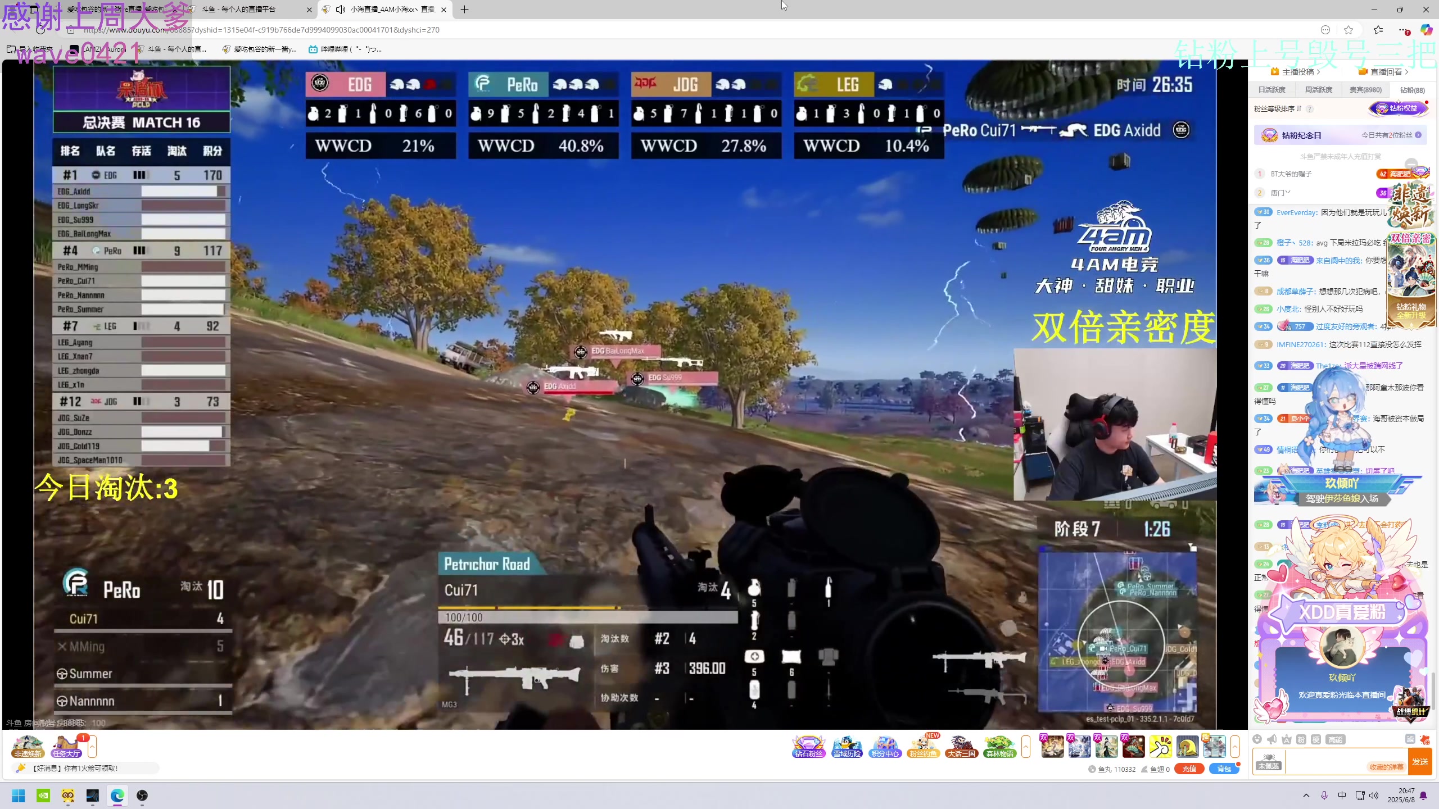Open the Copilot sidebar icon

pyautogui.click(x=1426, y=30)
